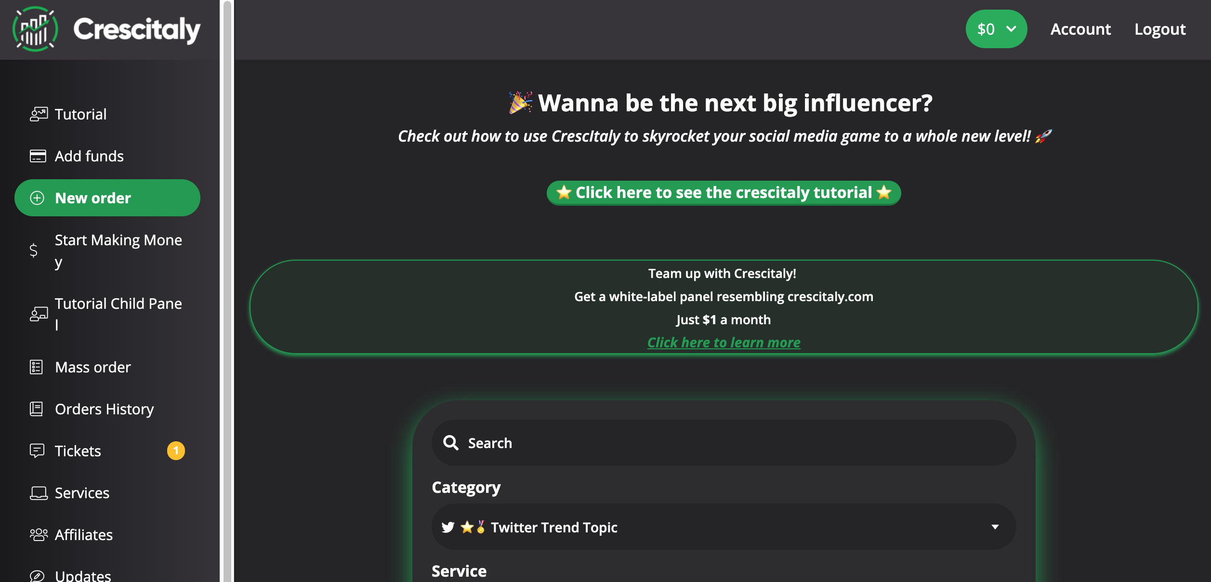Expand the $0 balance dropdown
The width and height of the screenshot is (1211, 582).
click(996, 29)
